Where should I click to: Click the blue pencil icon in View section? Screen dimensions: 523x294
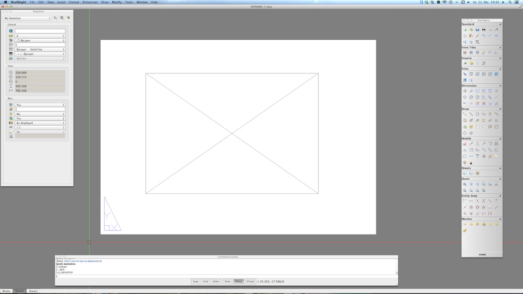(465, 74)
